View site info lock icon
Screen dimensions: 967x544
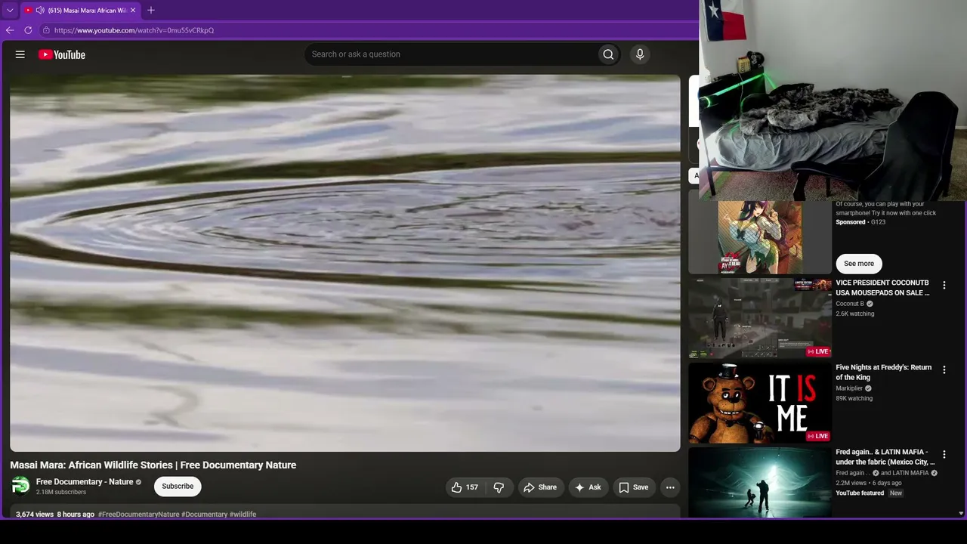[x=46, y=30]
